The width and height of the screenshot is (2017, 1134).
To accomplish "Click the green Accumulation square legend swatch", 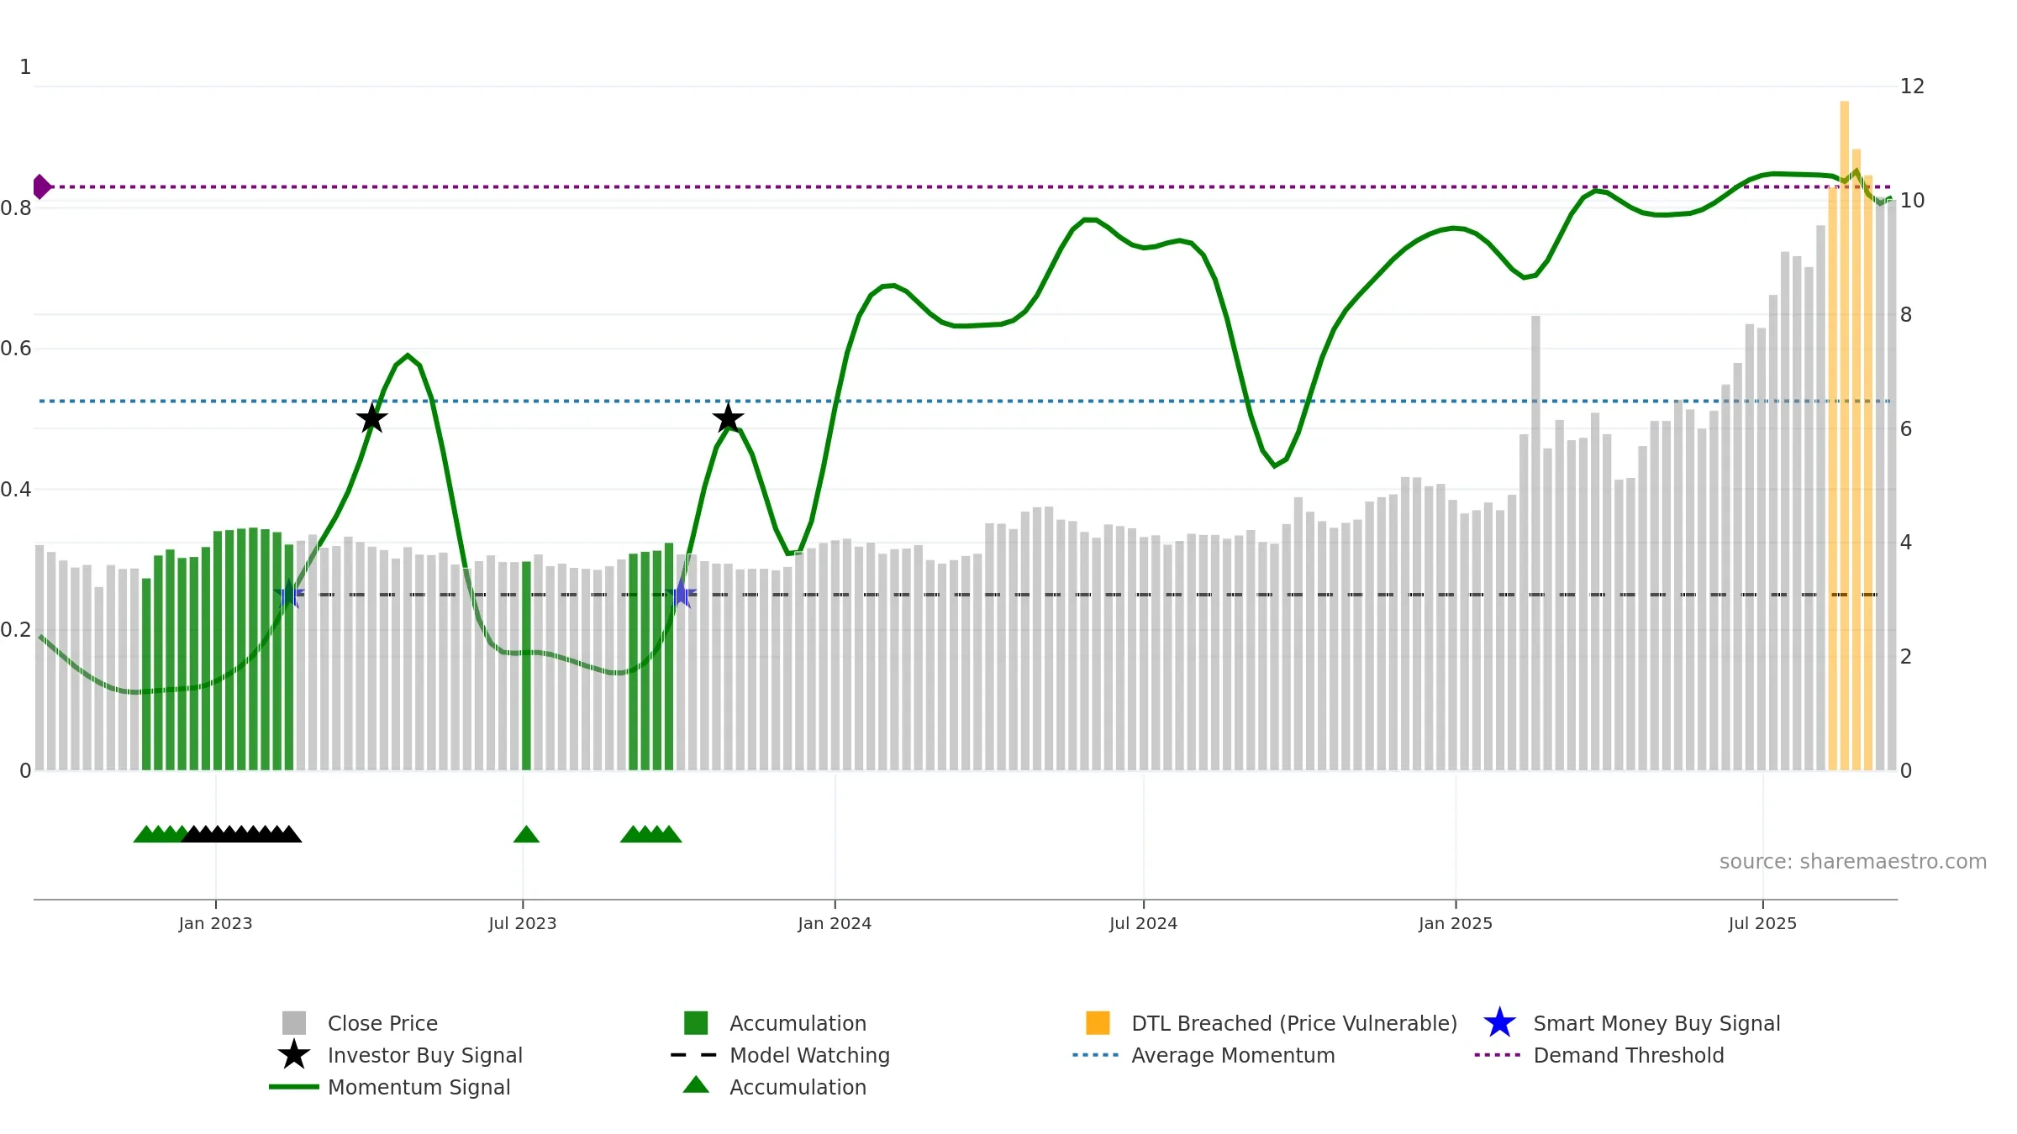I will click(696, 1022).
